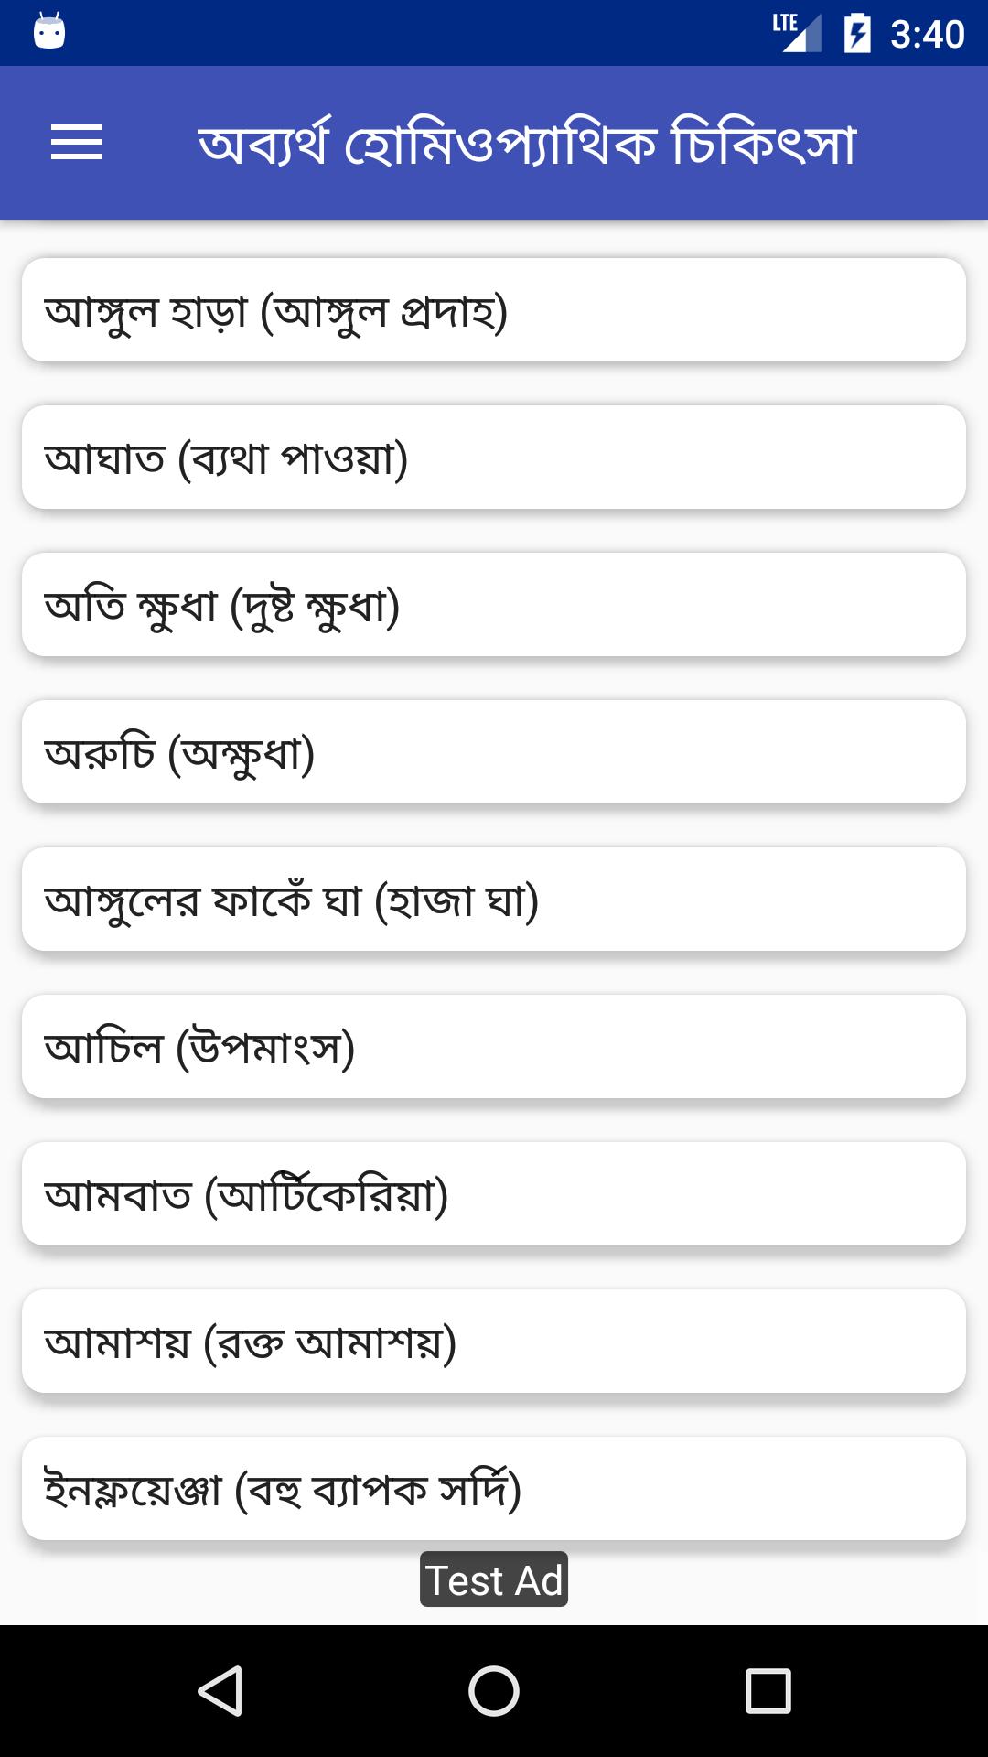Viewport: 988px width, 1757px height.
Task: Open আঙ্গুলের ফাকেঁ ঘা (হাজা ঘা) item
Action: point(494,900)
